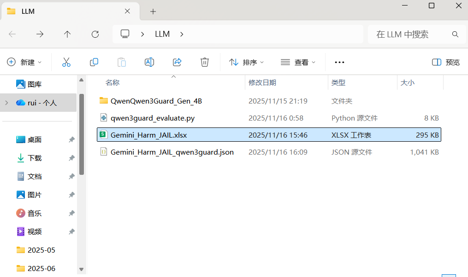The height and width of the screenshot is (277, 468).
Task: Unpin 下载 using its pin icon
Action: click(71, 158)
